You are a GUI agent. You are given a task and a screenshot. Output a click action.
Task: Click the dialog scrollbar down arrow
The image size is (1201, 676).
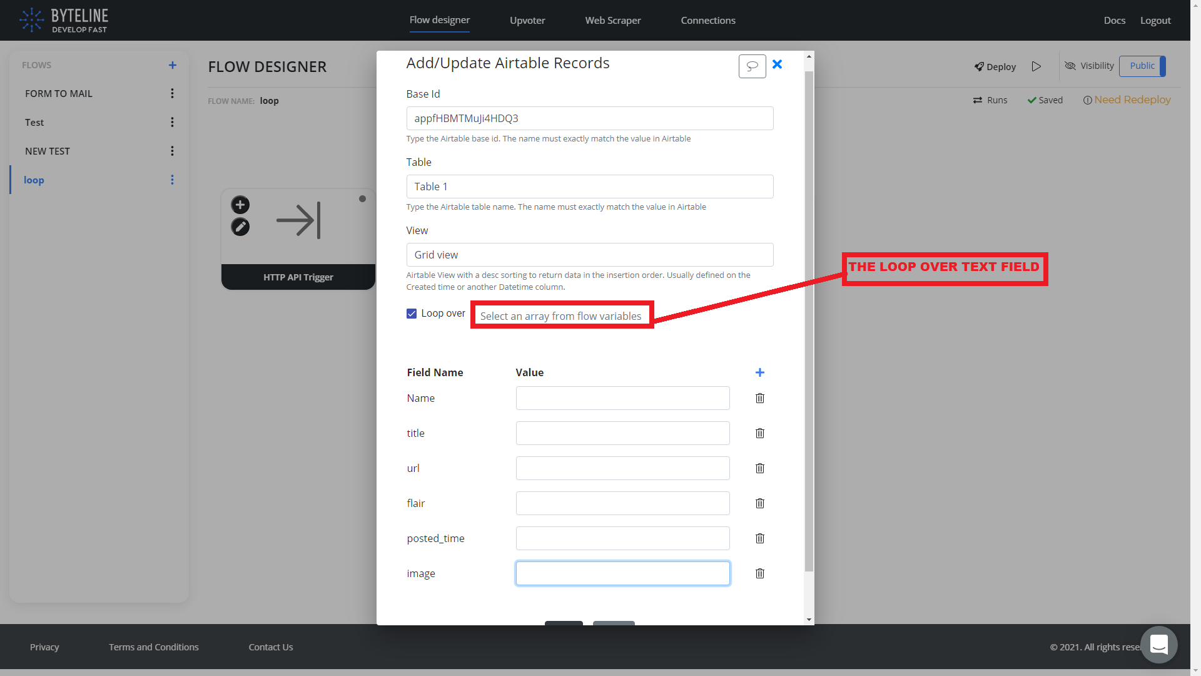click(x=809, y=620)
